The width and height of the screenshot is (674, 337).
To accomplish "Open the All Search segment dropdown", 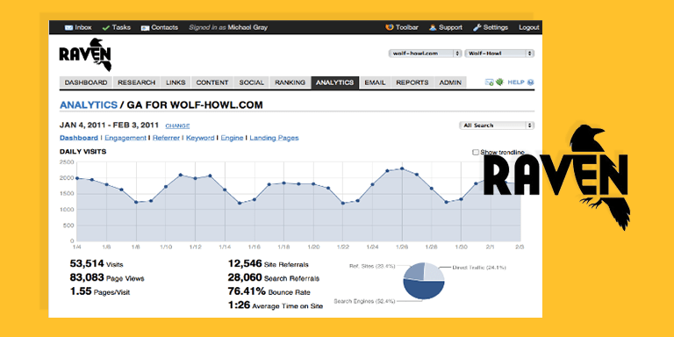I will point(497,125).
